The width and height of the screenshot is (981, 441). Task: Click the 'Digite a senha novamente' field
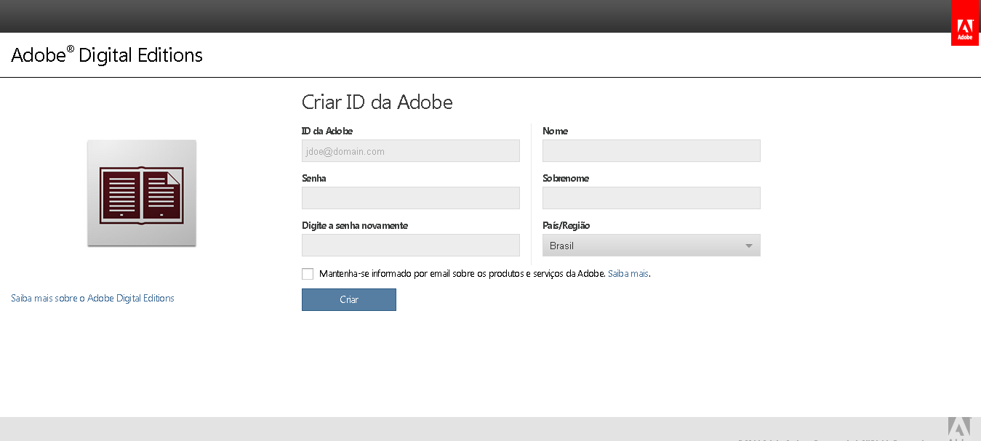410,246
